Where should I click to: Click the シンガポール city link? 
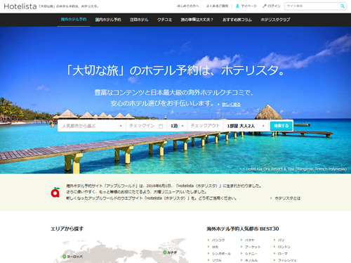pos(221,254)
